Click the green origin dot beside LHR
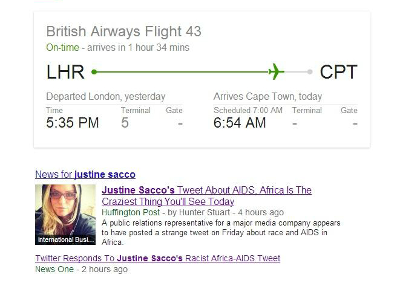 point(94,72)
